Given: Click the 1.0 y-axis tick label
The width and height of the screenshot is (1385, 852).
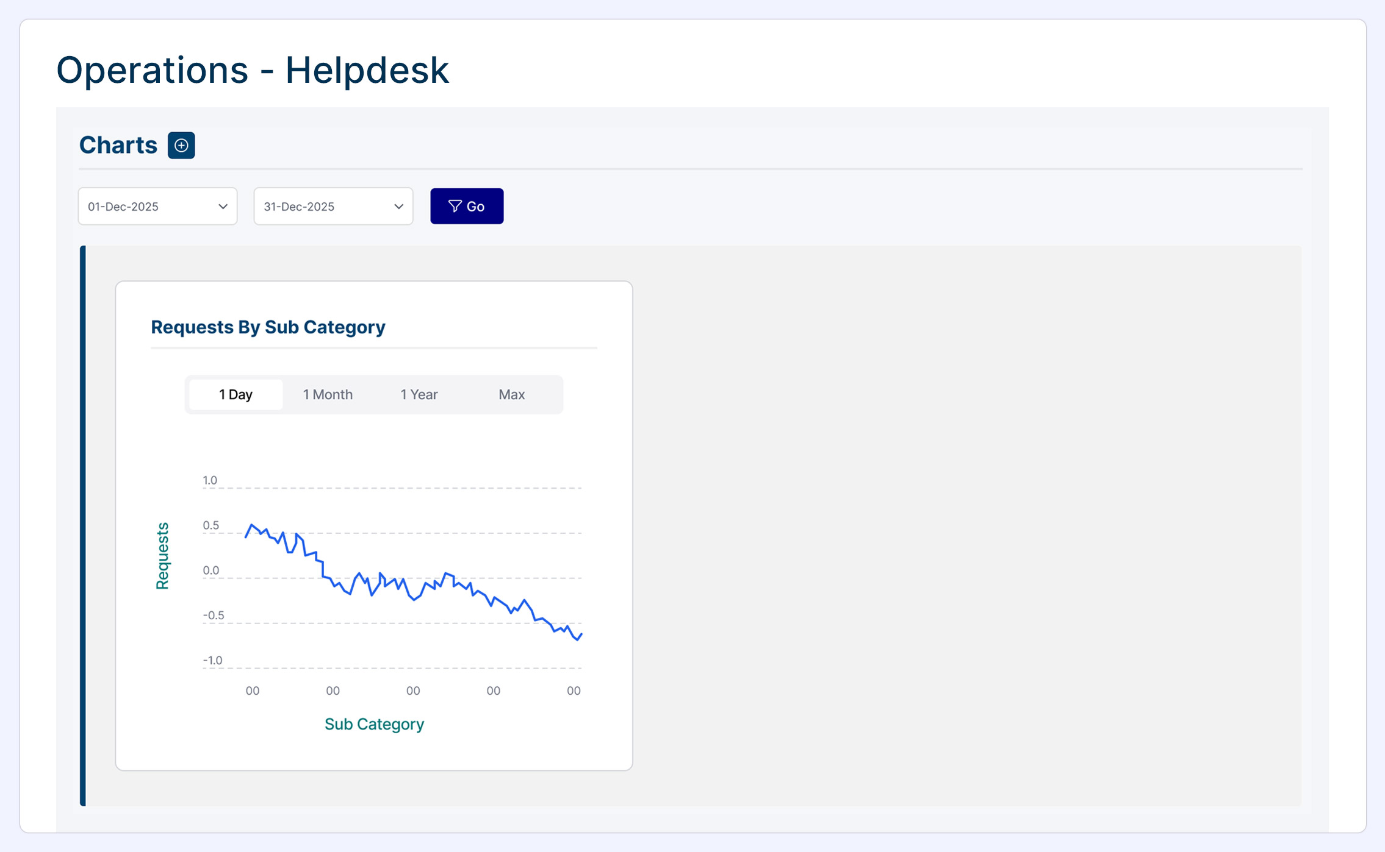Looking at the screenshot, I should click(x=210, y=480).
